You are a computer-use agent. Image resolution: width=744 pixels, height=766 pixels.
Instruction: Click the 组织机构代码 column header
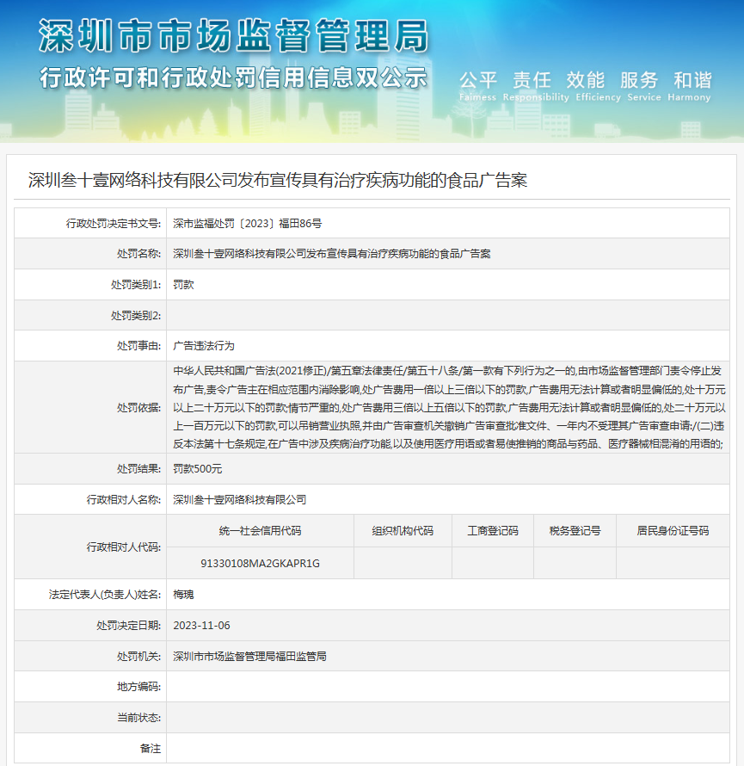pos(403,531)
